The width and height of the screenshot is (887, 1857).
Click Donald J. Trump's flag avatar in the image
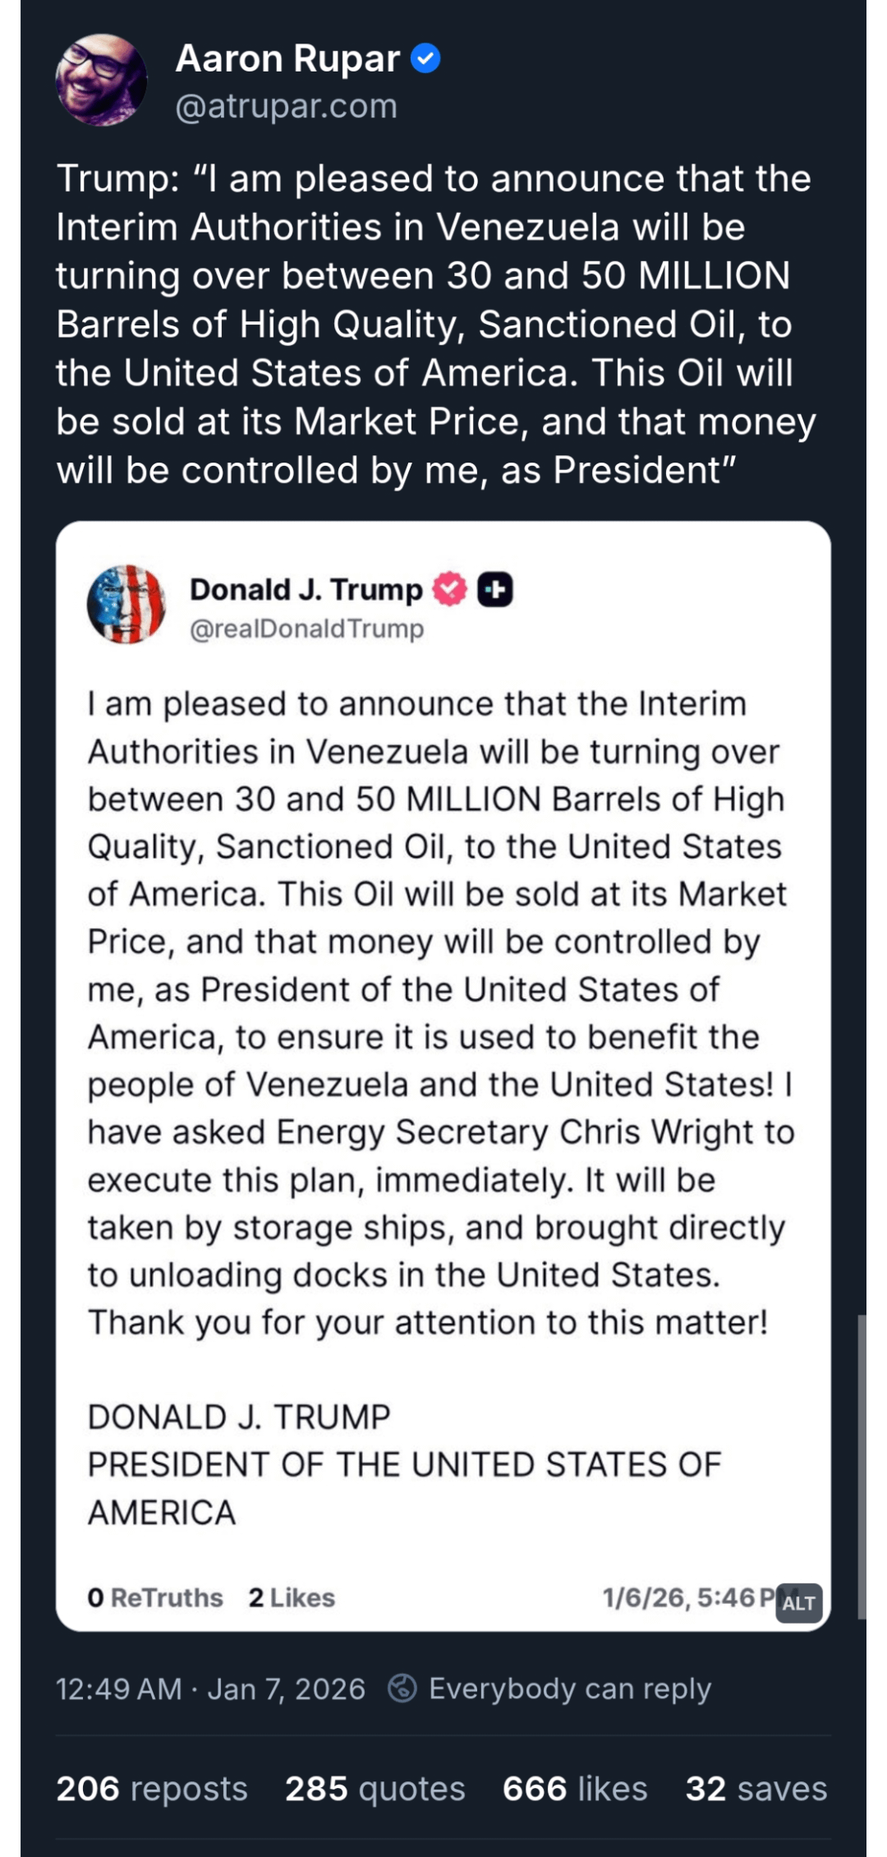126,604
